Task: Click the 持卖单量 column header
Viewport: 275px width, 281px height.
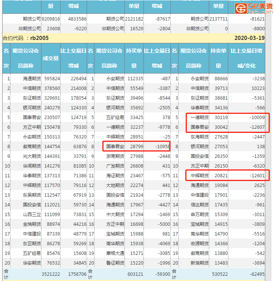Action: (x=219, y=58)
